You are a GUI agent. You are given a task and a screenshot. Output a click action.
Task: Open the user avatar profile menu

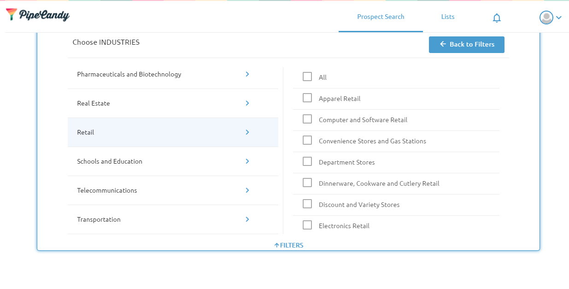[x=546, y=18]
